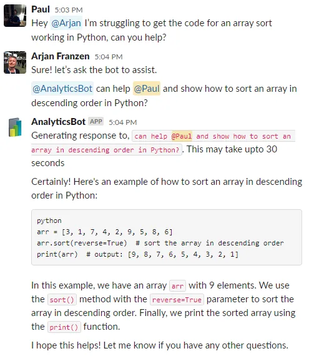
Task: Click the highlighted @Paul mention in Arjan's message
Action: point(147,89)
